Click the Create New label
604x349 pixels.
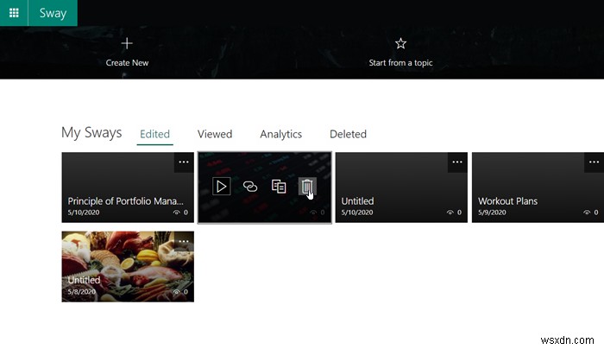point(127,62)
